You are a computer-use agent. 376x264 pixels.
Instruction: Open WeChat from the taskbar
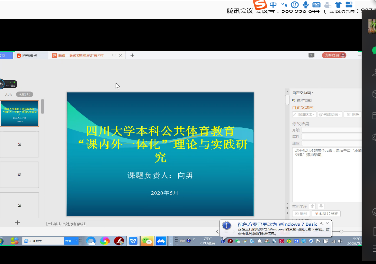[x=147, y=241]
